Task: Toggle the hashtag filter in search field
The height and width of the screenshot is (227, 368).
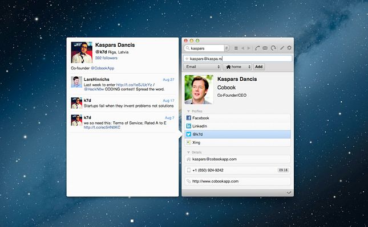Action: coord(227,48)
